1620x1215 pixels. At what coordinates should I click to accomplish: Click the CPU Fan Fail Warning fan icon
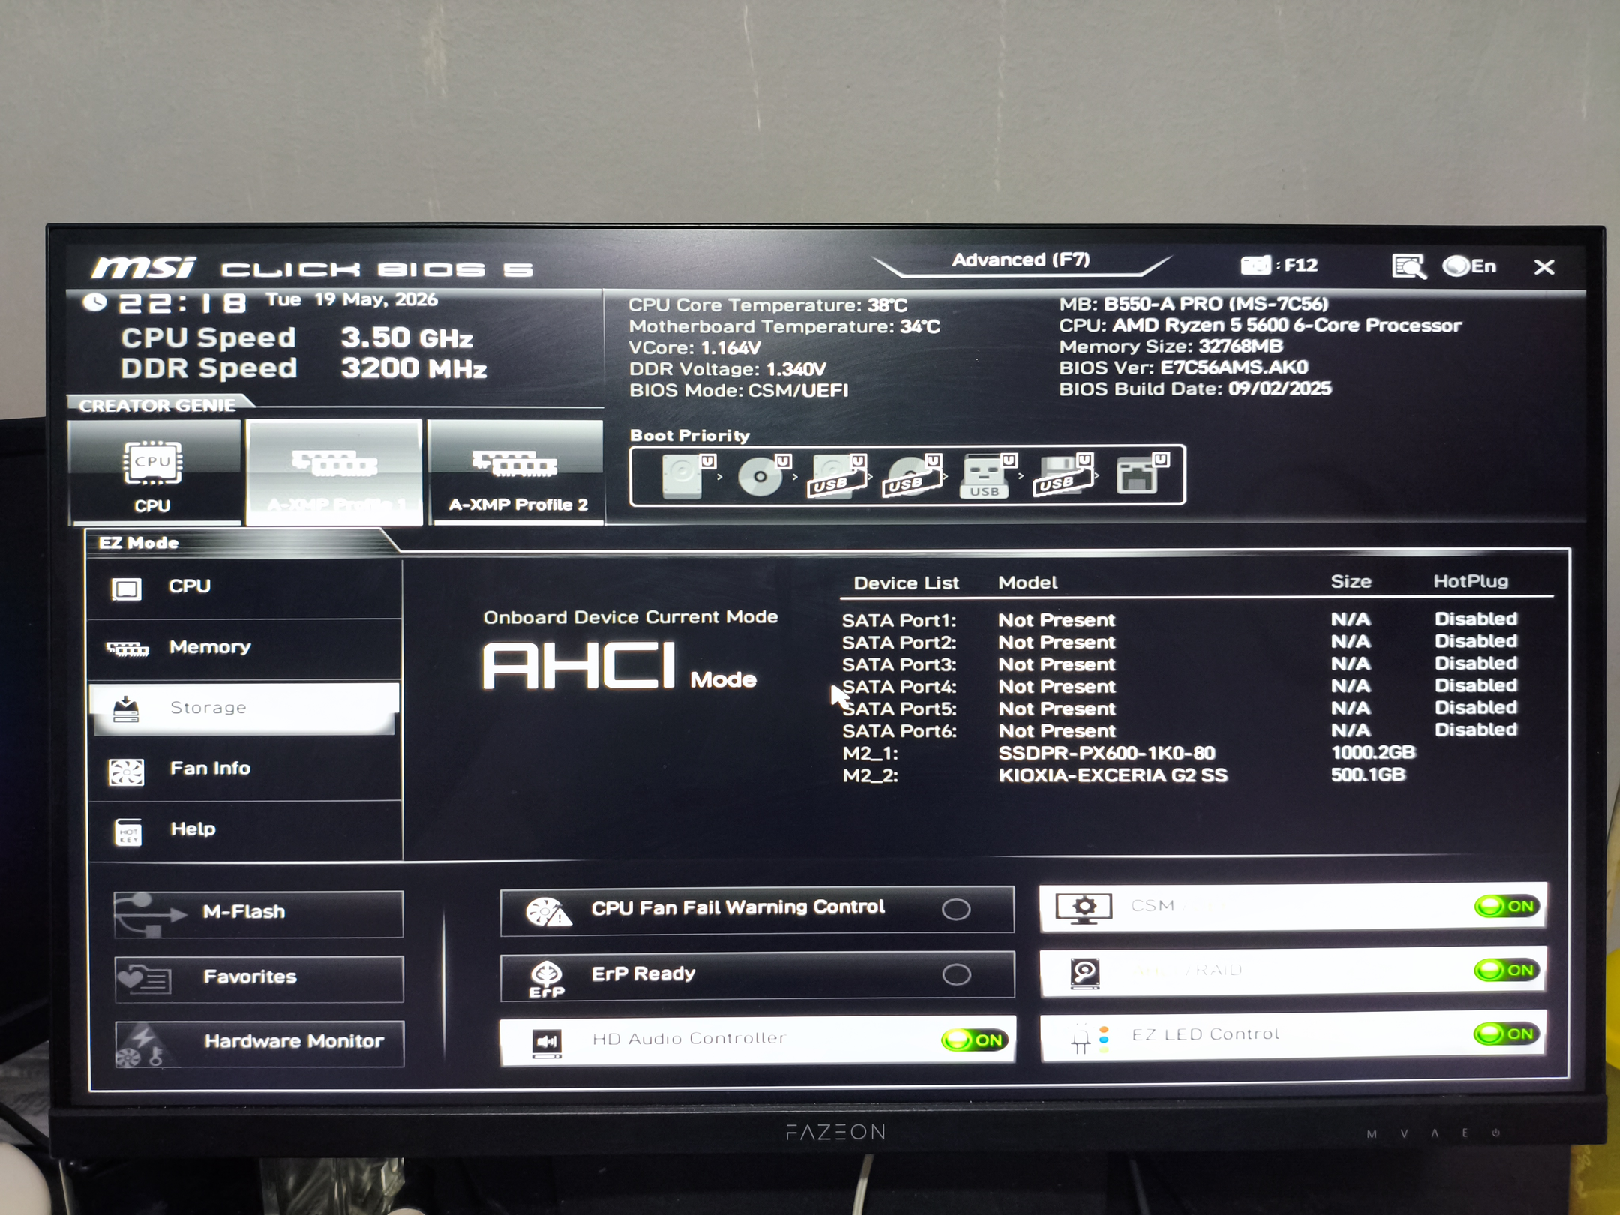tap(547, 911)
